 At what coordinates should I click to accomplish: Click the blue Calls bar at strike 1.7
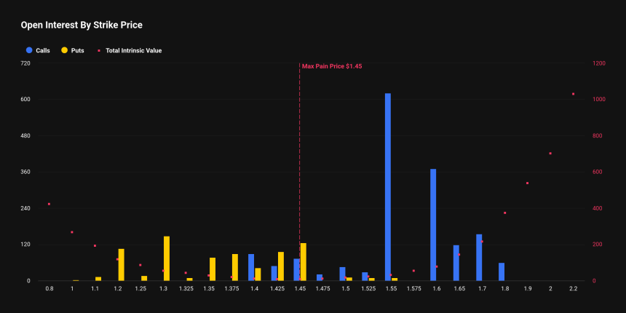point(479,258)
